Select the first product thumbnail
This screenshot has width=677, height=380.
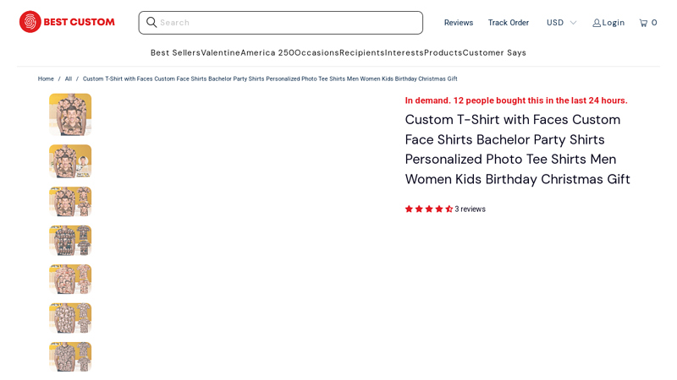click(70, 114)
